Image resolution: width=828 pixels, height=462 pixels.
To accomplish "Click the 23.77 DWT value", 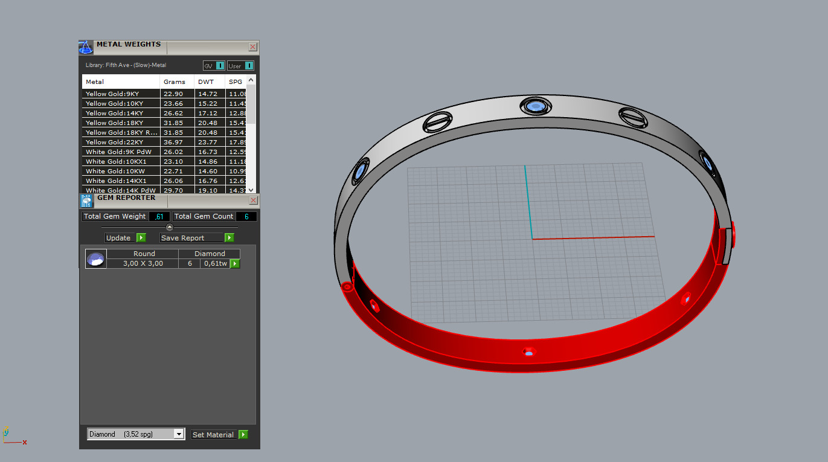I will click(x=208, y=142).
